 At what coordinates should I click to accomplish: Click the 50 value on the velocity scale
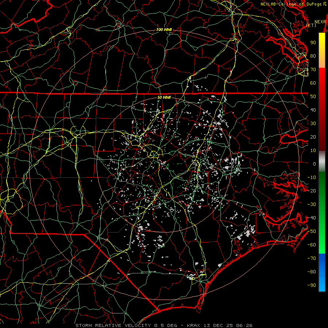pyautogui.click(x=313, y=97)
